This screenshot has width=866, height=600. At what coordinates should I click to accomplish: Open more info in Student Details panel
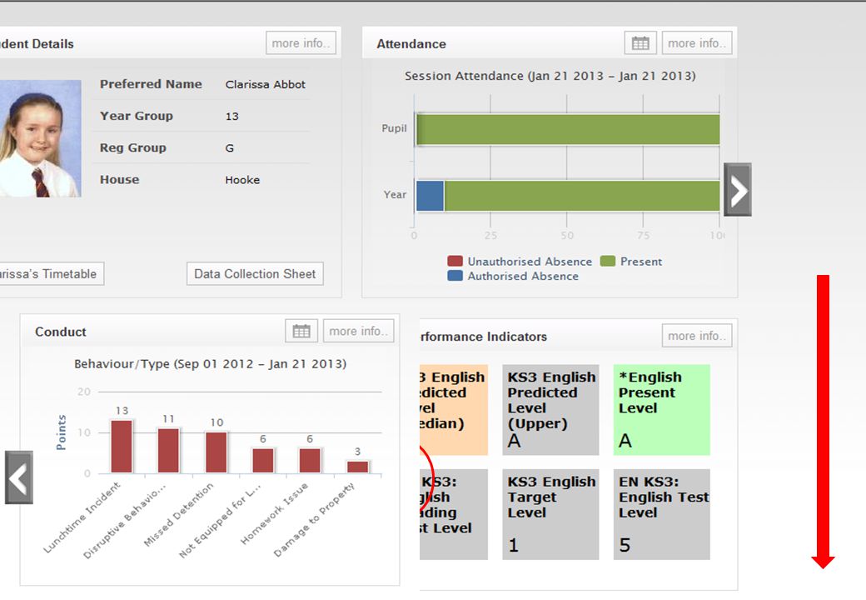301,42
